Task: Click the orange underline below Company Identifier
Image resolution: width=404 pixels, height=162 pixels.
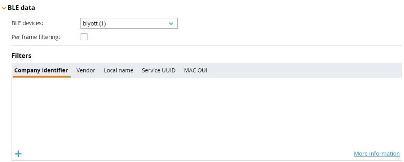Action: [41, 77]
